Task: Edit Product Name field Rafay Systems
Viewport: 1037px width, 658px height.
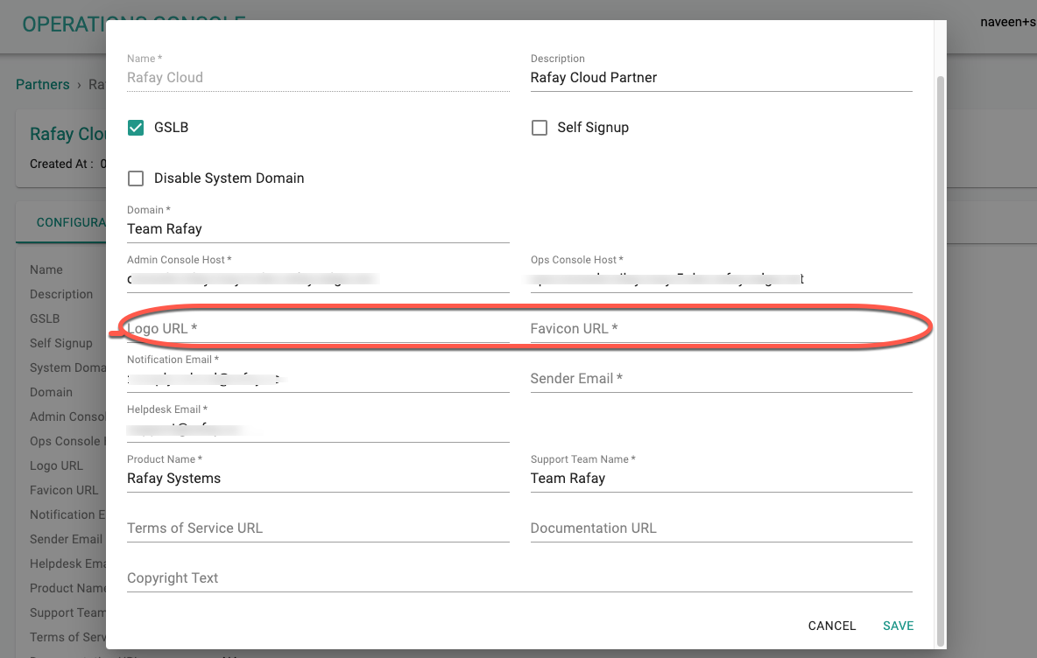Action: point(318,479)
